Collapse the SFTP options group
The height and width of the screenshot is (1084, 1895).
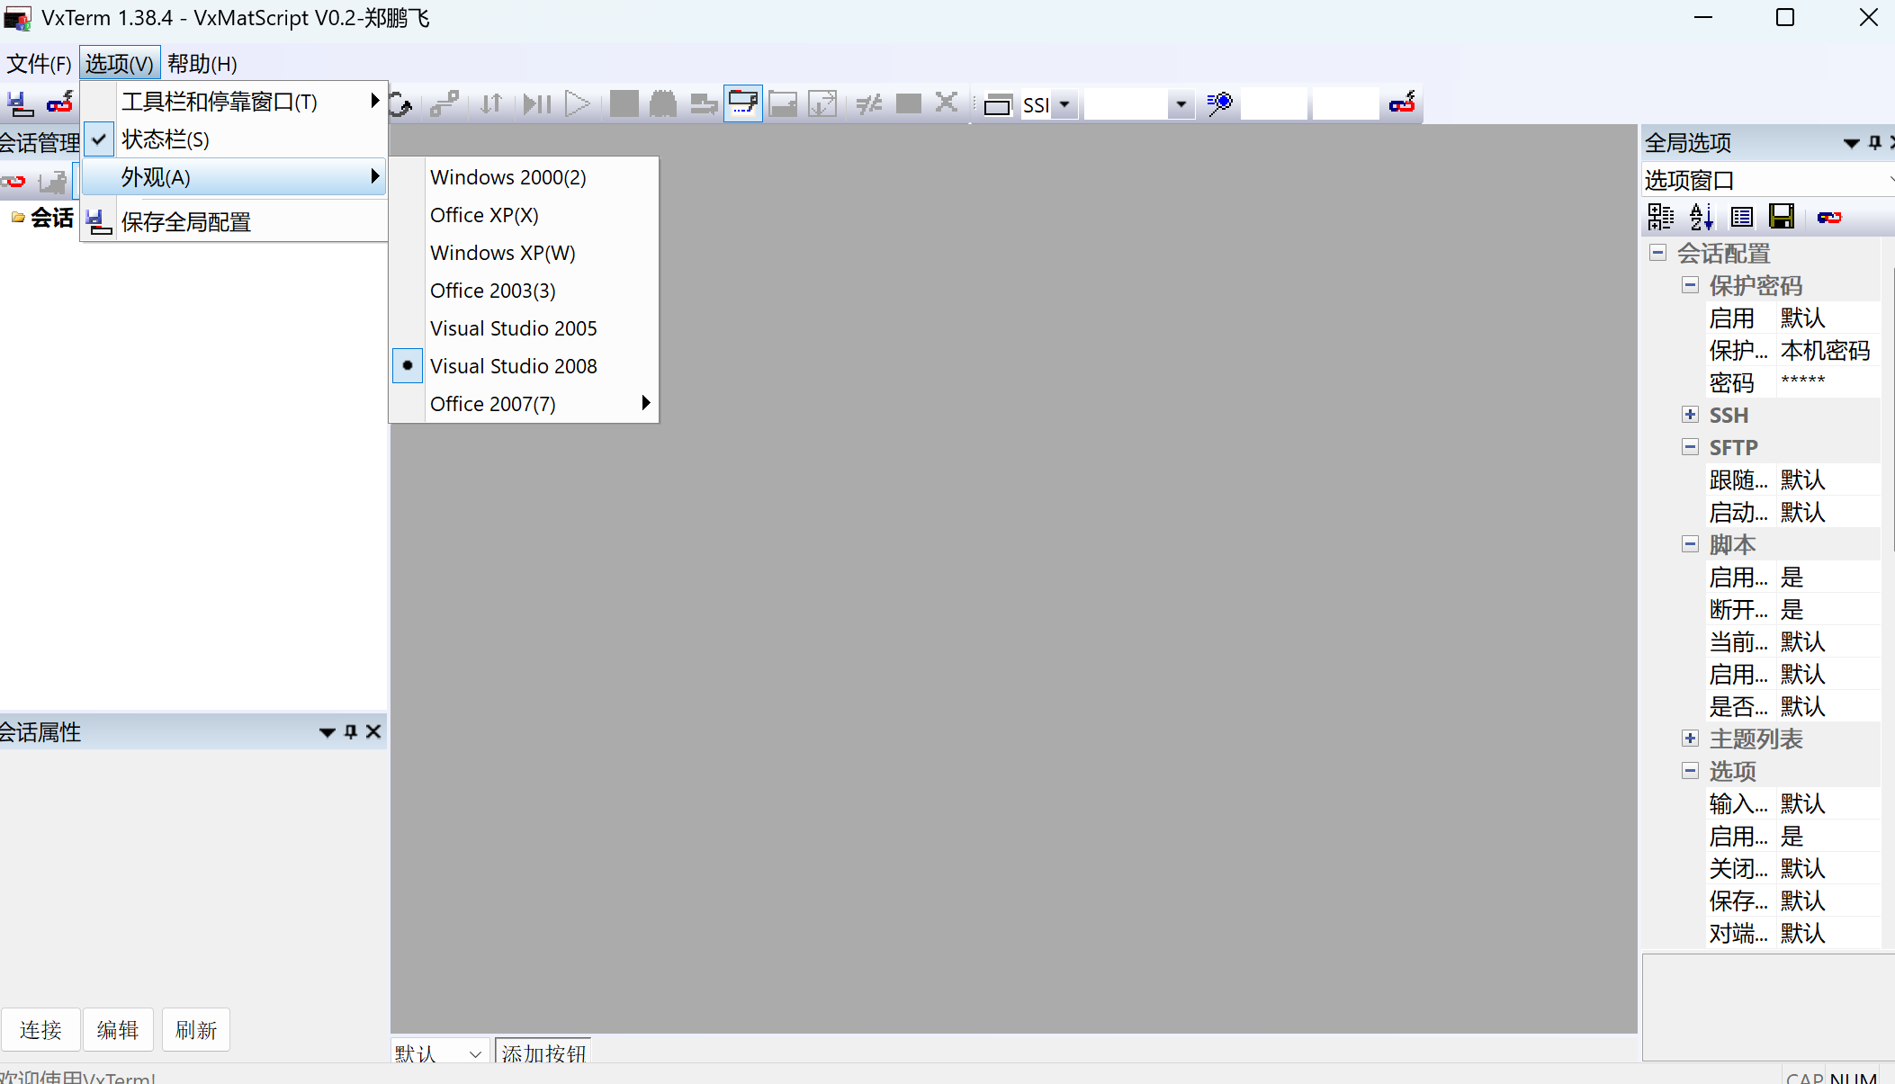[1690, 447]
